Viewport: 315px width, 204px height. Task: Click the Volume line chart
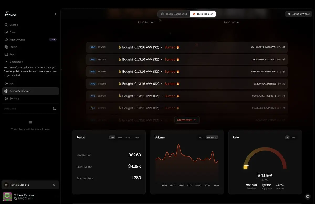point(187,163)
